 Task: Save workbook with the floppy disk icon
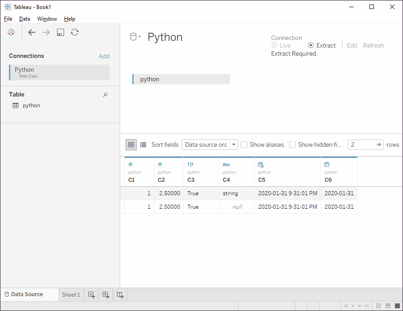[61, 32]
